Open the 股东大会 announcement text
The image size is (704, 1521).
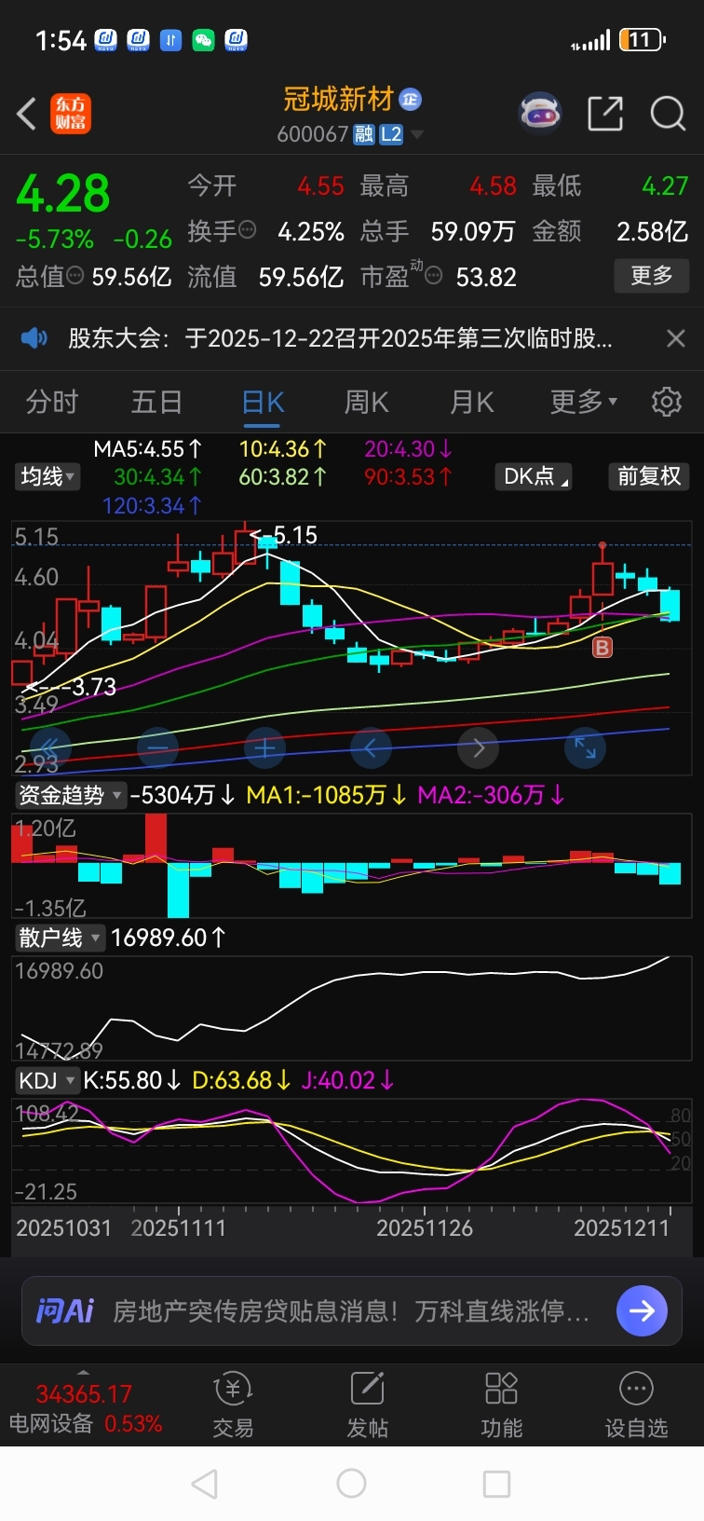pyautogui.click(x=340, y=337)
